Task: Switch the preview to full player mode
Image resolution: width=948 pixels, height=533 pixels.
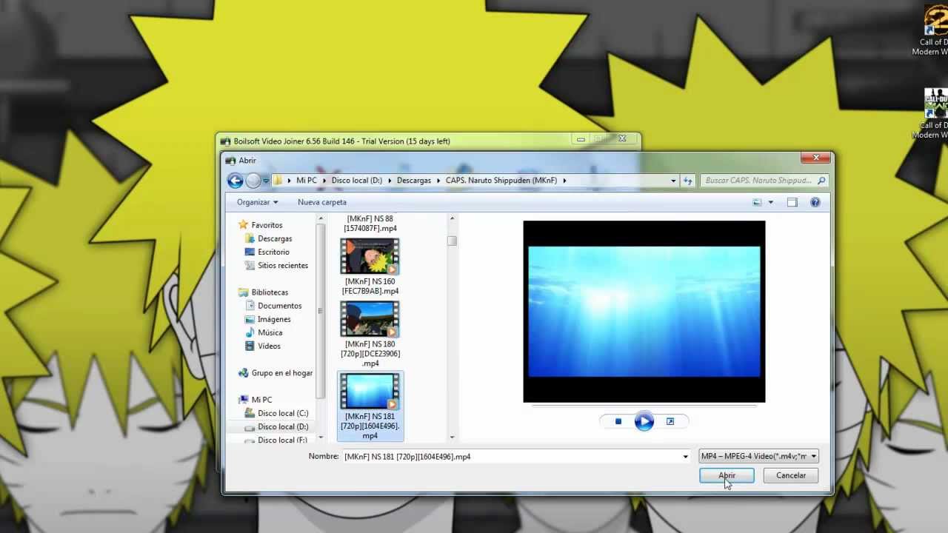Action: pyautogui.click(x=670, y=421)
